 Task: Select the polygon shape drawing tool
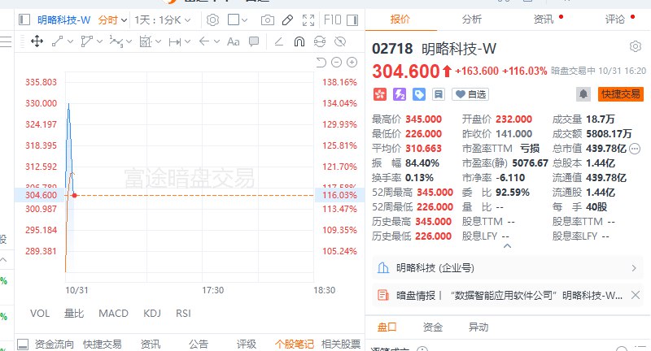pos(87,41)
